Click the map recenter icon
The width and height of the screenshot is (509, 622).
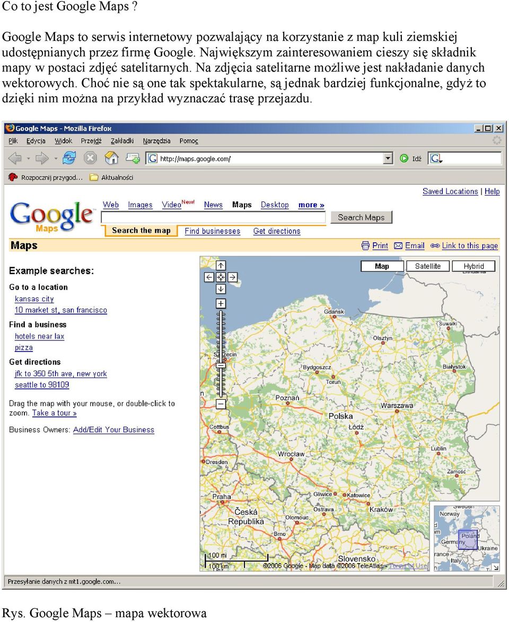pos(221,277)
